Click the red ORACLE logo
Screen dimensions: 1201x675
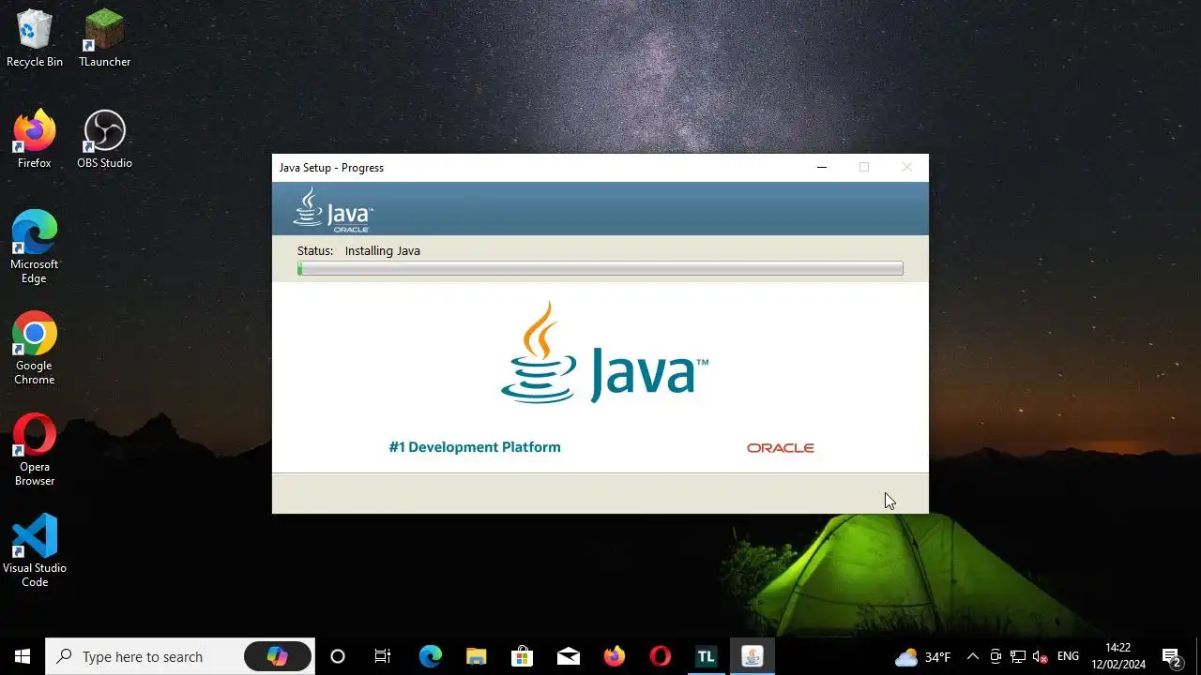pyautogui.click(x=781, y=448)
